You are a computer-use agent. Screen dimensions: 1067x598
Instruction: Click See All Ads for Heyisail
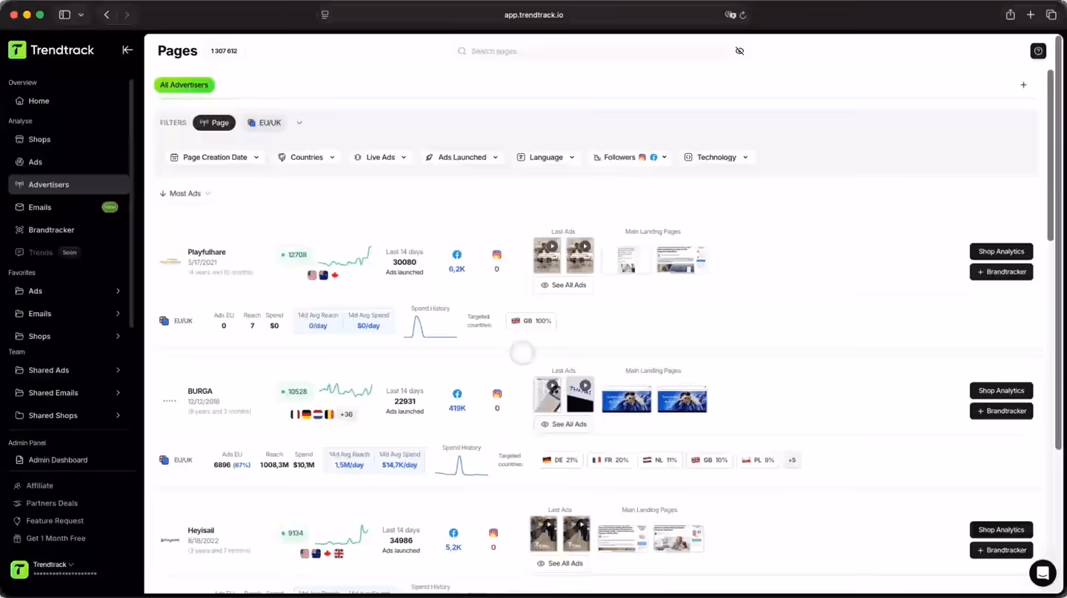point(559,563)
